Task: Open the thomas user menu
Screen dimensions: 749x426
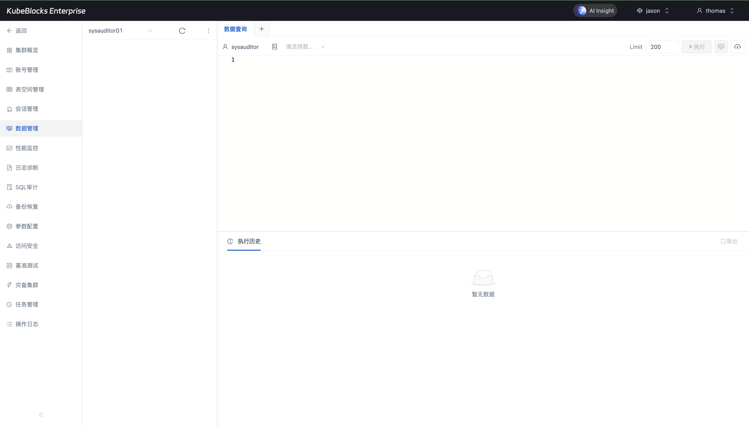Action: click(x=715, y=11)
